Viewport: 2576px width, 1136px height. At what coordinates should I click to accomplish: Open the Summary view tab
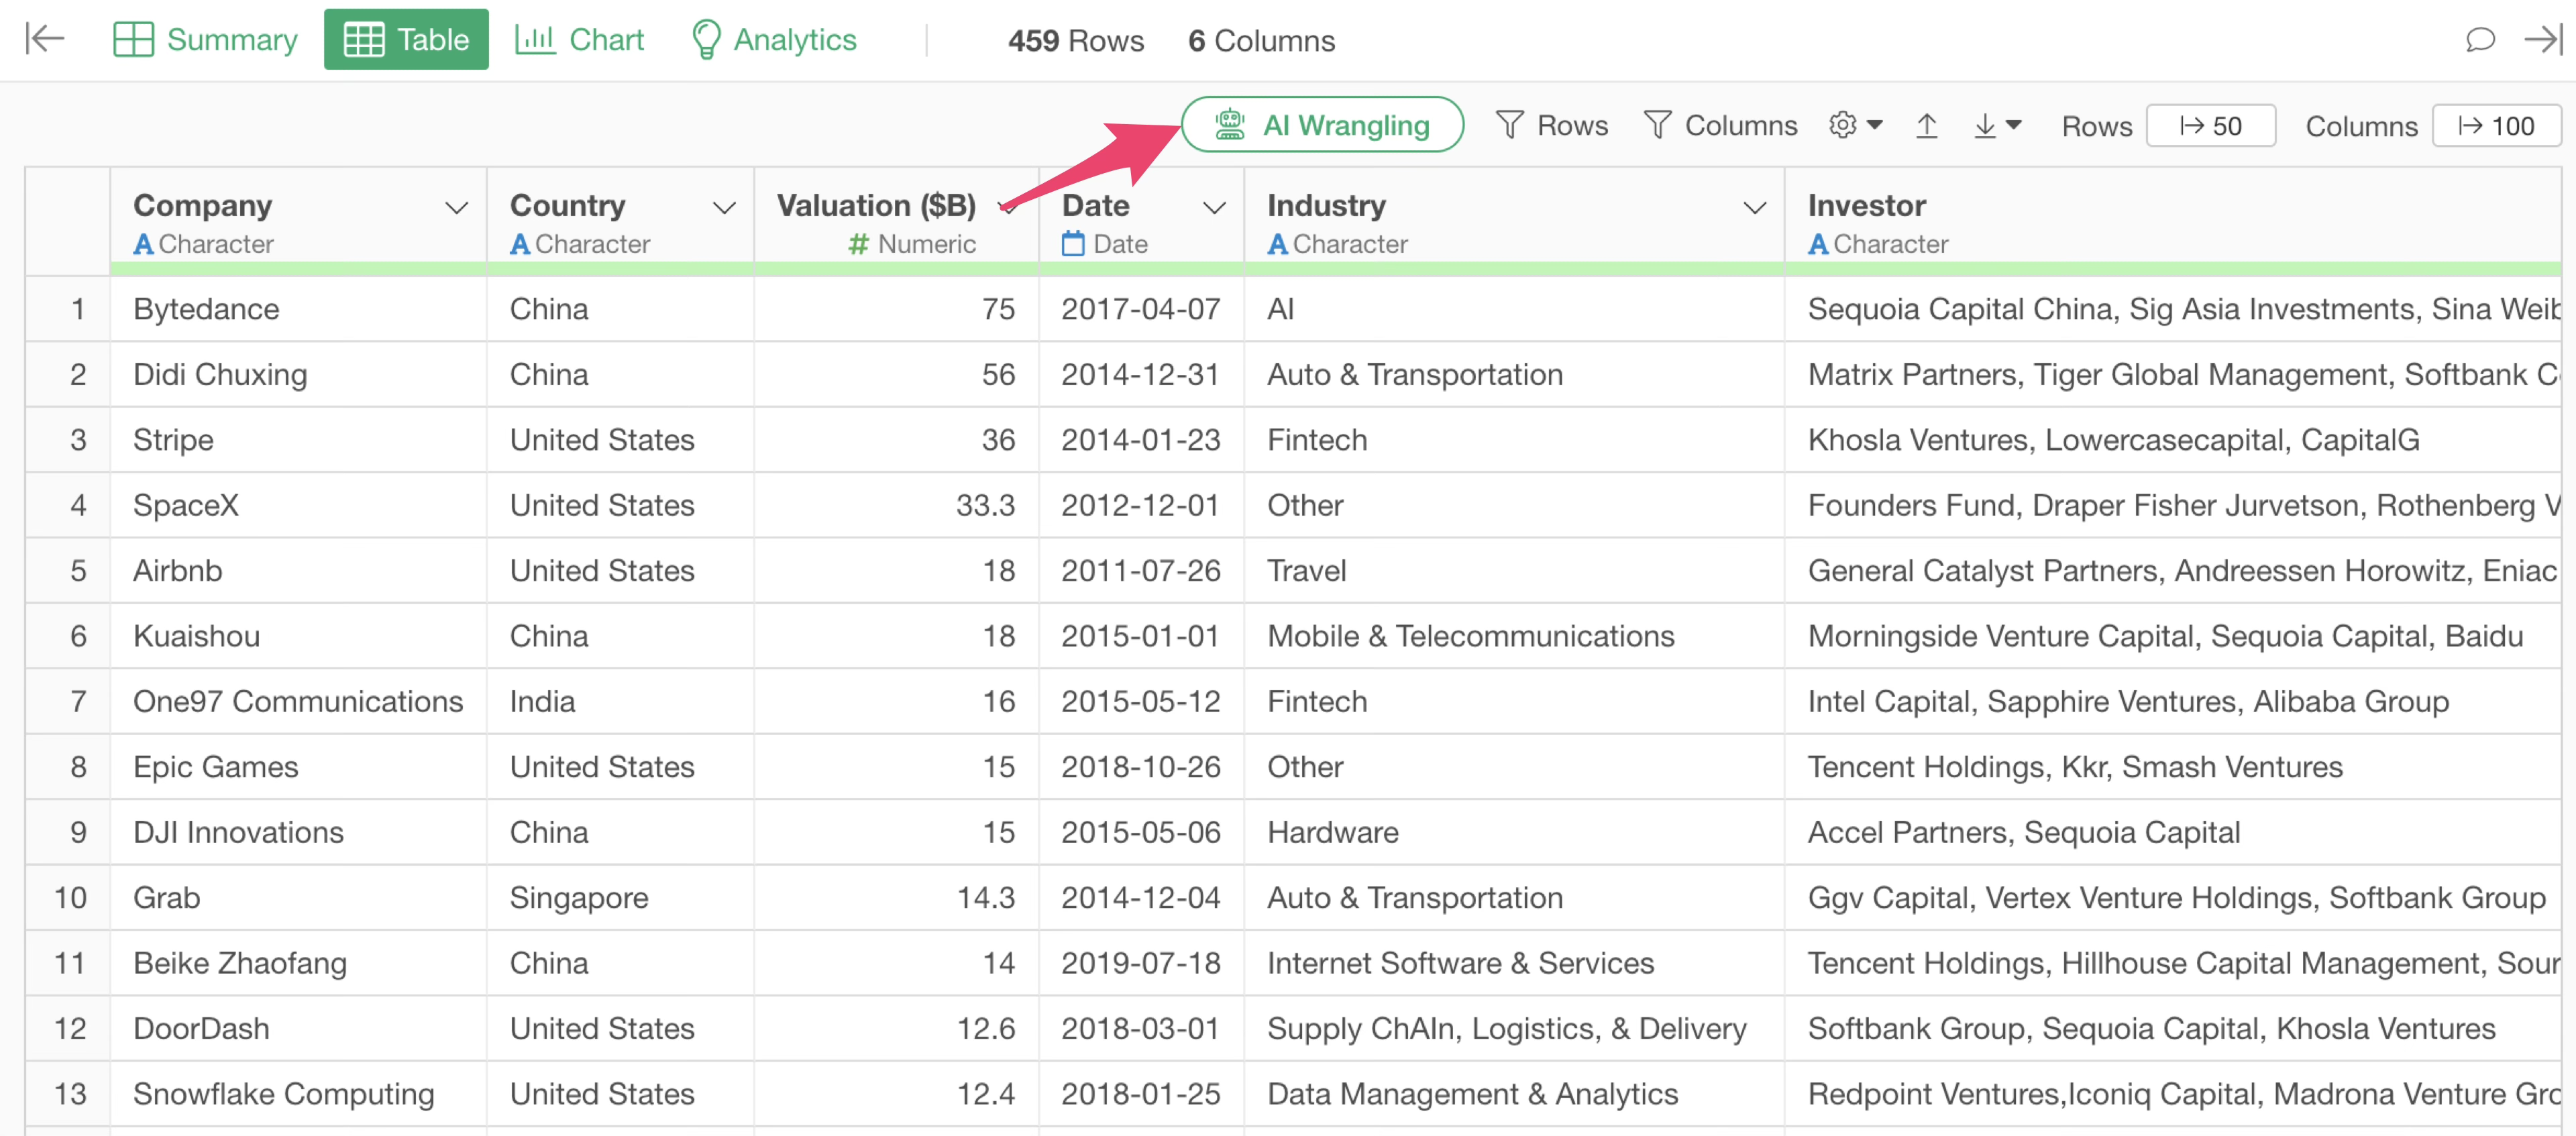(205, 39)
